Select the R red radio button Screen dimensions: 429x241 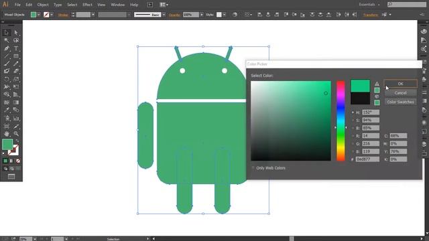[x=353, y=136]
